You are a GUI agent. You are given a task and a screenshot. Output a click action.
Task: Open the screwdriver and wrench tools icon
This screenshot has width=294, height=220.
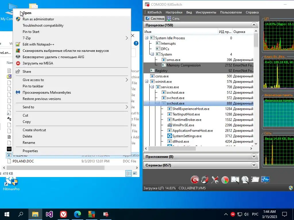coord(215,180)
